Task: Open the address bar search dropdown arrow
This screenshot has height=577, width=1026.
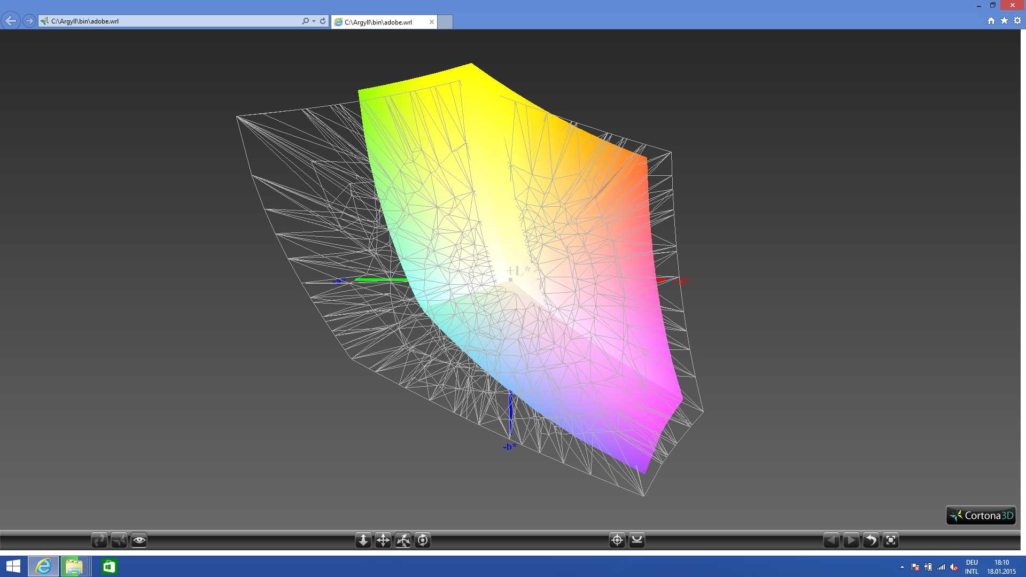Action: 314,21
